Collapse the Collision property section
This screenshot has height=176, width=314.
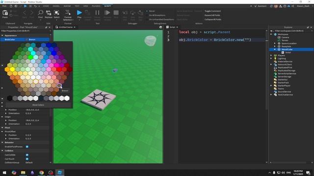pyautogui.click(x=2, y=151)
